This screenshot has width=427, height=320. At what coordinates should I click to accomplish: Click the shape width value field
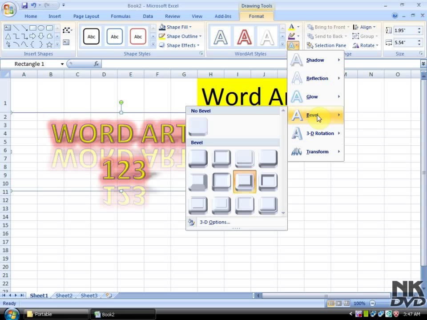pyautogui.click(x=405, y=43)
